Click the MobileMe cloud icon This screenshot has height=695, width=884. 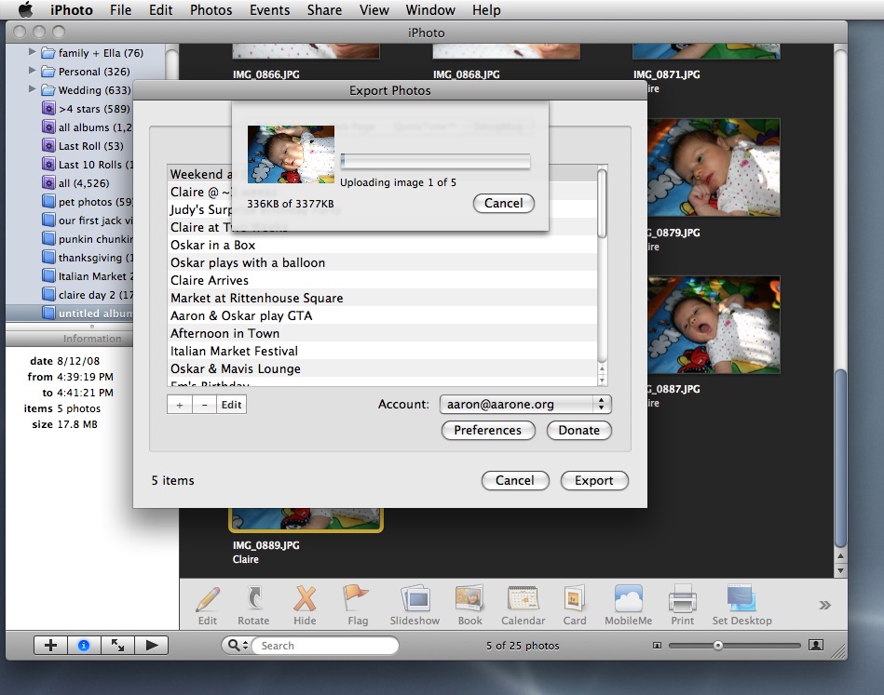pos(628,599)
